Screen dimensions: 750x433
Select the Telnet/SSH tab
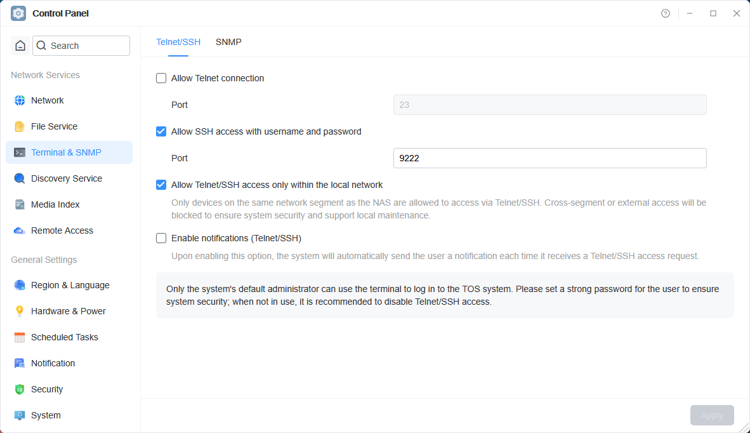[178, 42]
